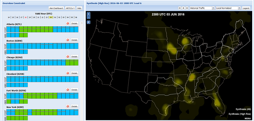Click the Valid Hour (UTC) label
254x121 pixels.
click(44, 14)
